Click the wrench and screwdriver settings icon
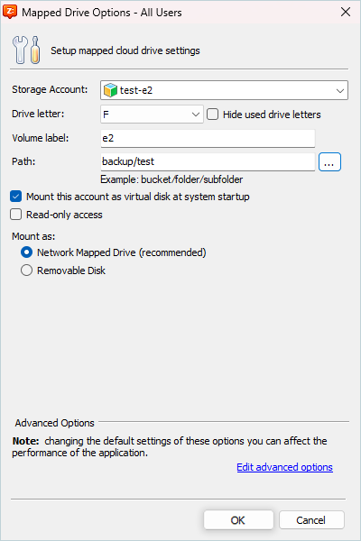361x541 pixels. (26, 50)
